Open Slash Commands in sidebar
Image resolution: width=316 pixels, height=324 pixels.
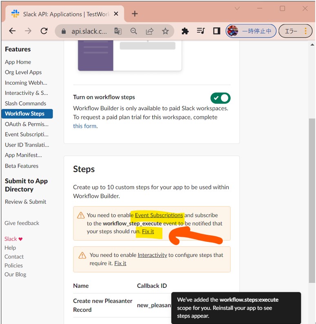pos(25,103)
